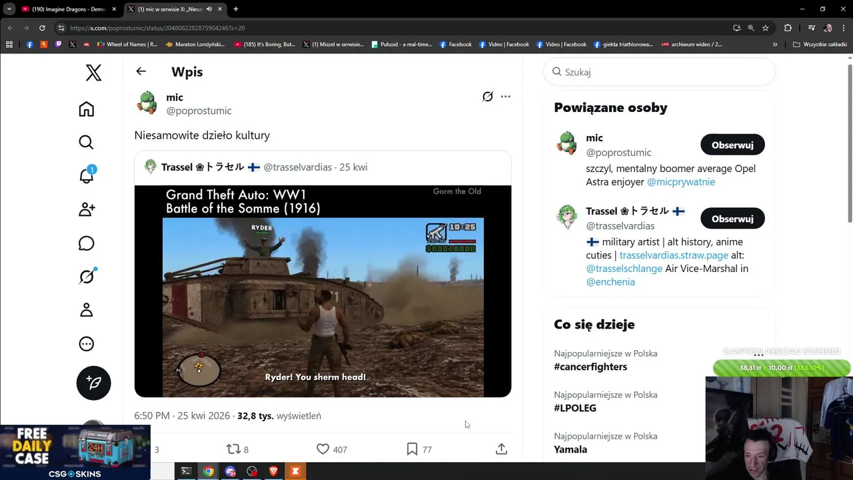The height and width of the screenshot is (480, 853).
Task: Open the @trasselschlange mention link
Action: tap(624, 269)
